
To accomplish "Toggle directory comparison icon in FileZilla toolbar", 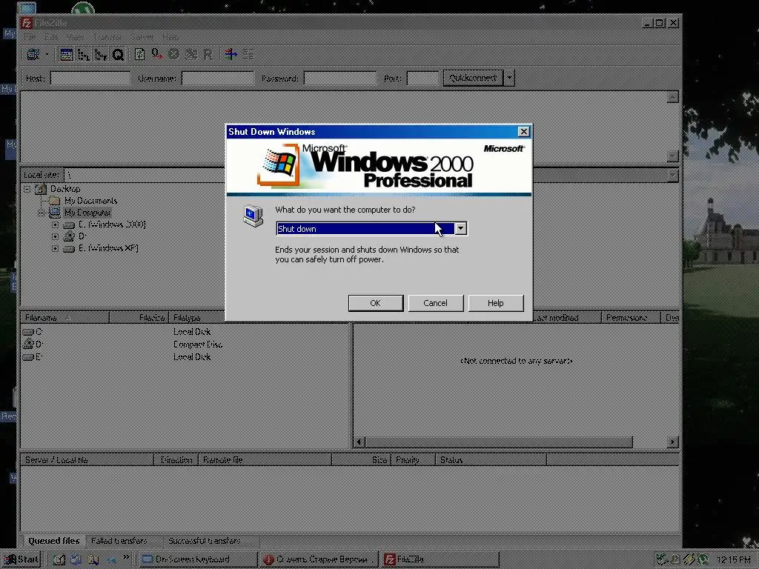I will click(248, 55).
